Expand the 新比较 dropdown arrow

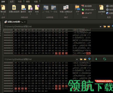4,14
